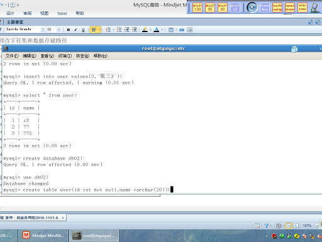
Task: Click the terminal command line with create table
Action: 87,190
